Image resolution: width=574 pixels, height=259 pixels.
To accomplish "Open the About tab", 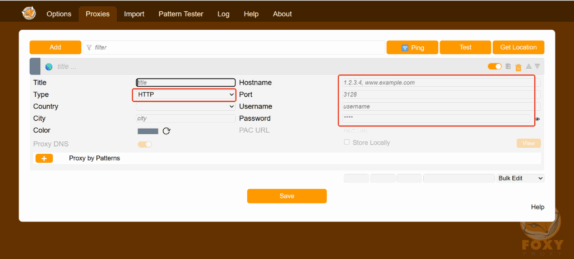I will pos(283,14).
